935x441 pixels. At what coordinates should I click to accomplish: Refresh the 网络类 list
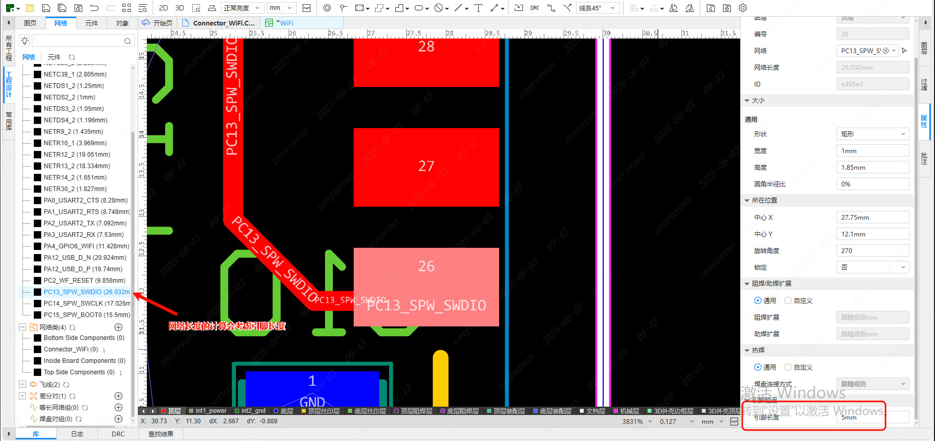pyautogui.click(x=72, y=327)
